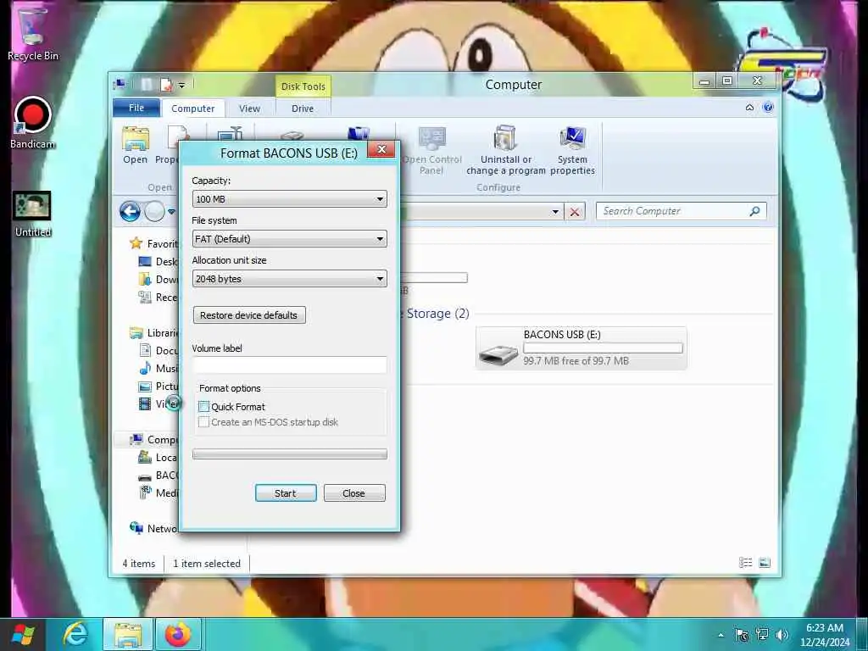Click the Open Control Panel ribbon icon
This screenshot has width=868, height=651.
pyautogui.click(x=431, y=149)
